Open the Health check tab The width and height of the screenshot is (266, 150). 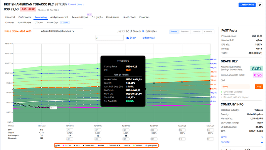(x=129, y=17)
